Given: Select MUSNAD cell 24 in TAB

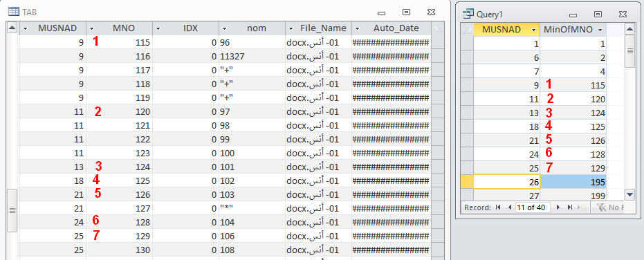Looking at the screenshot, I should (53, 222).
